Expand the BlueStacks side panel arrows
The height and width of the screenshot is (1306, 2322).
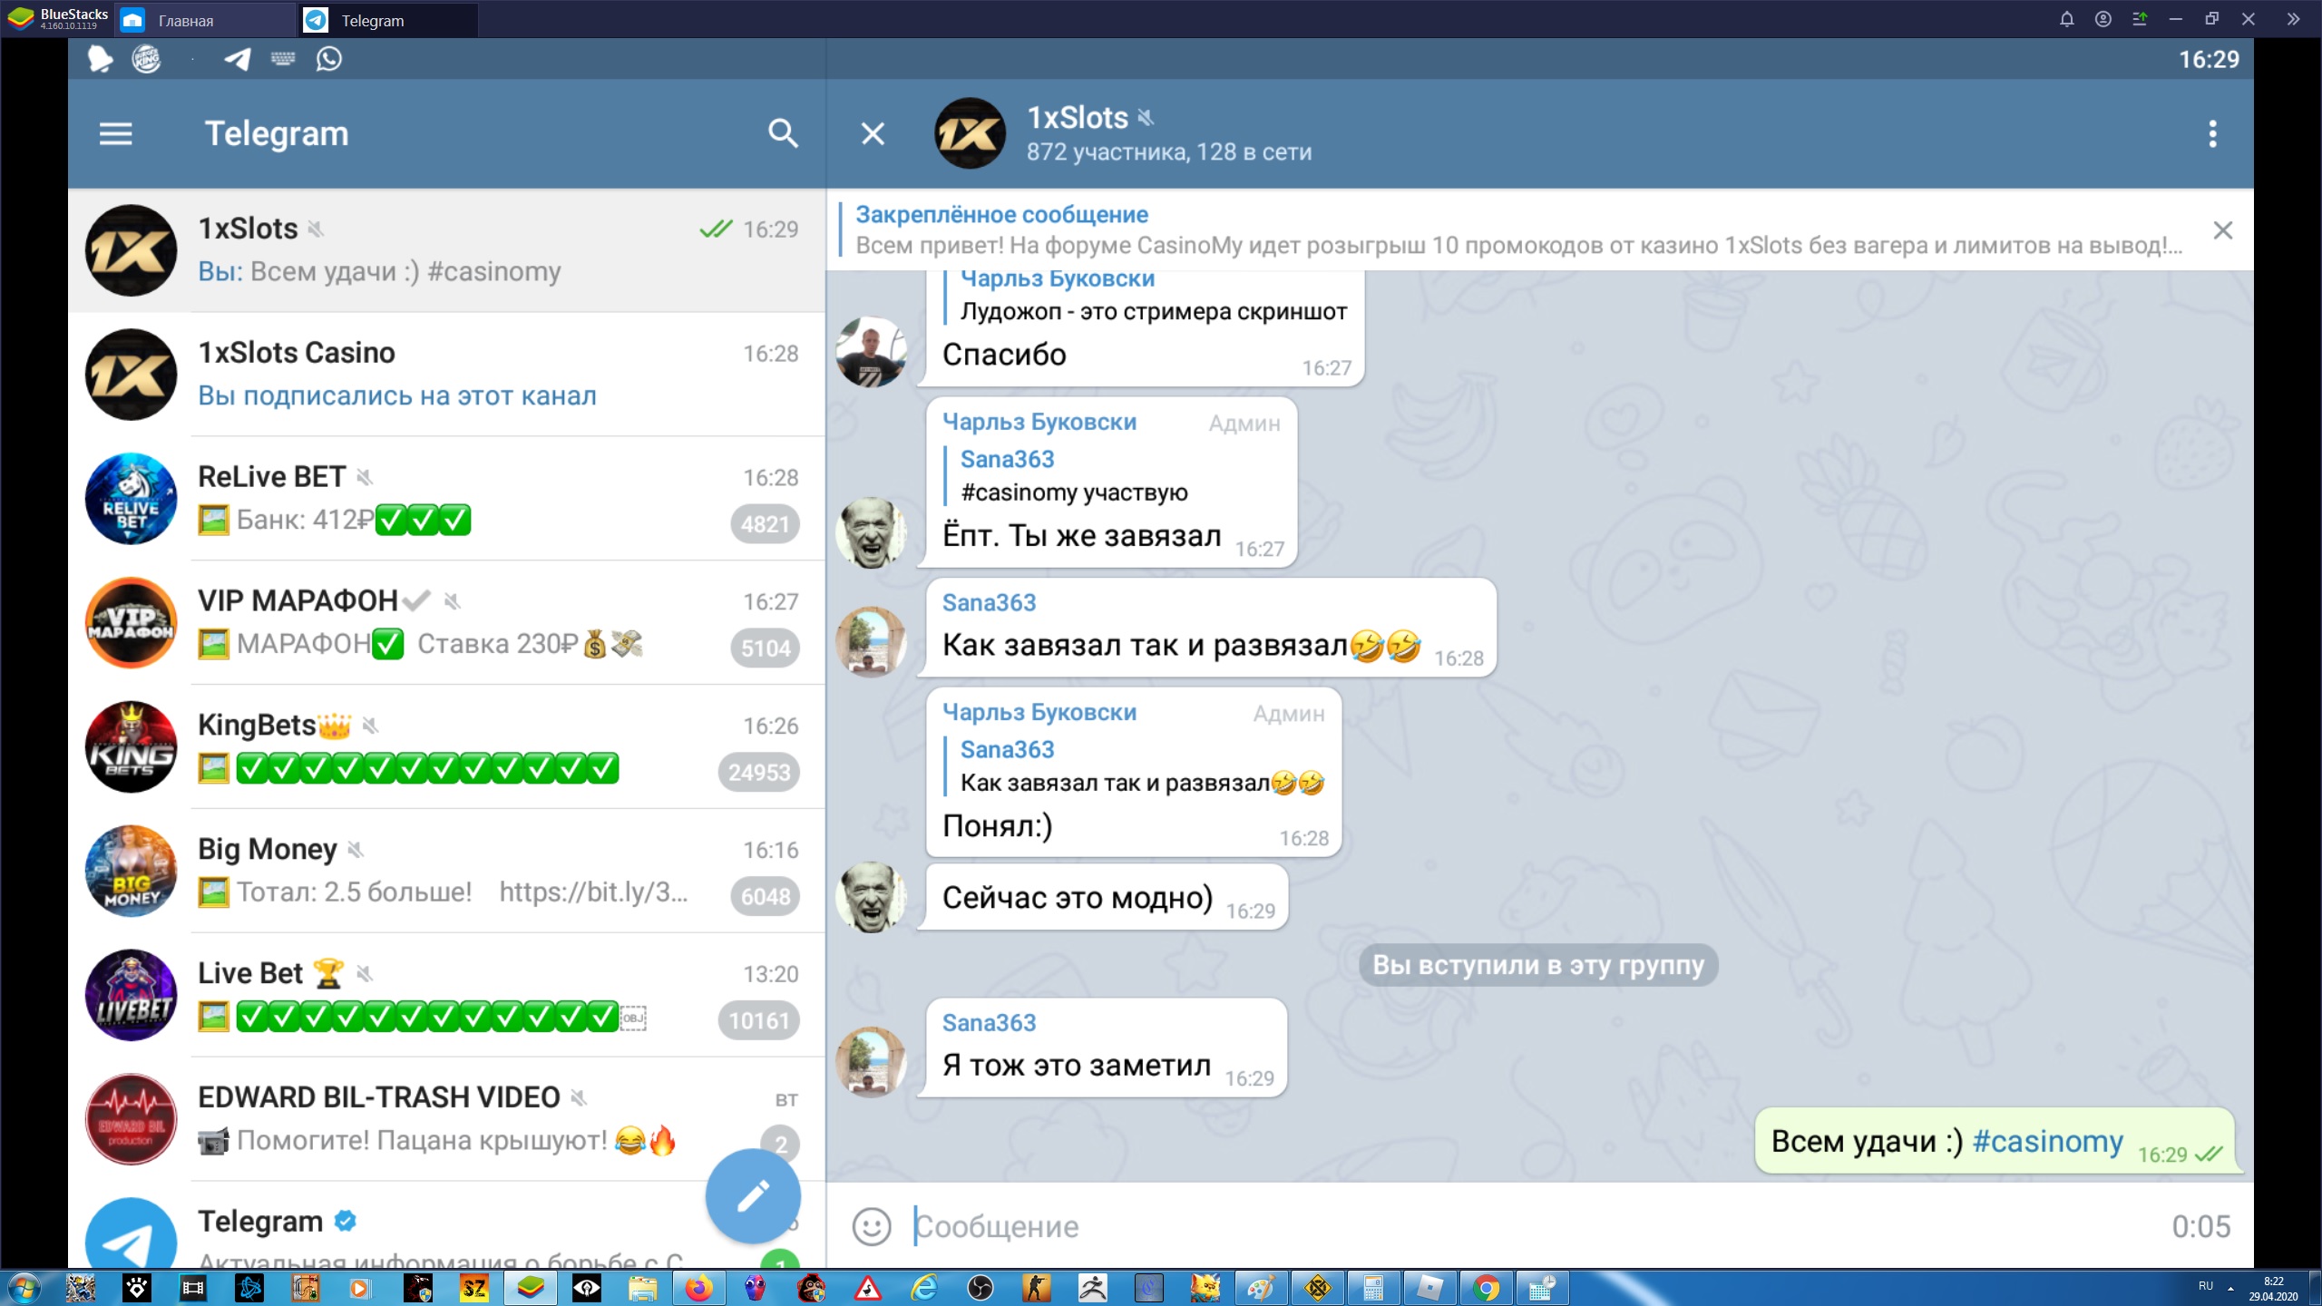(2293, 19)
